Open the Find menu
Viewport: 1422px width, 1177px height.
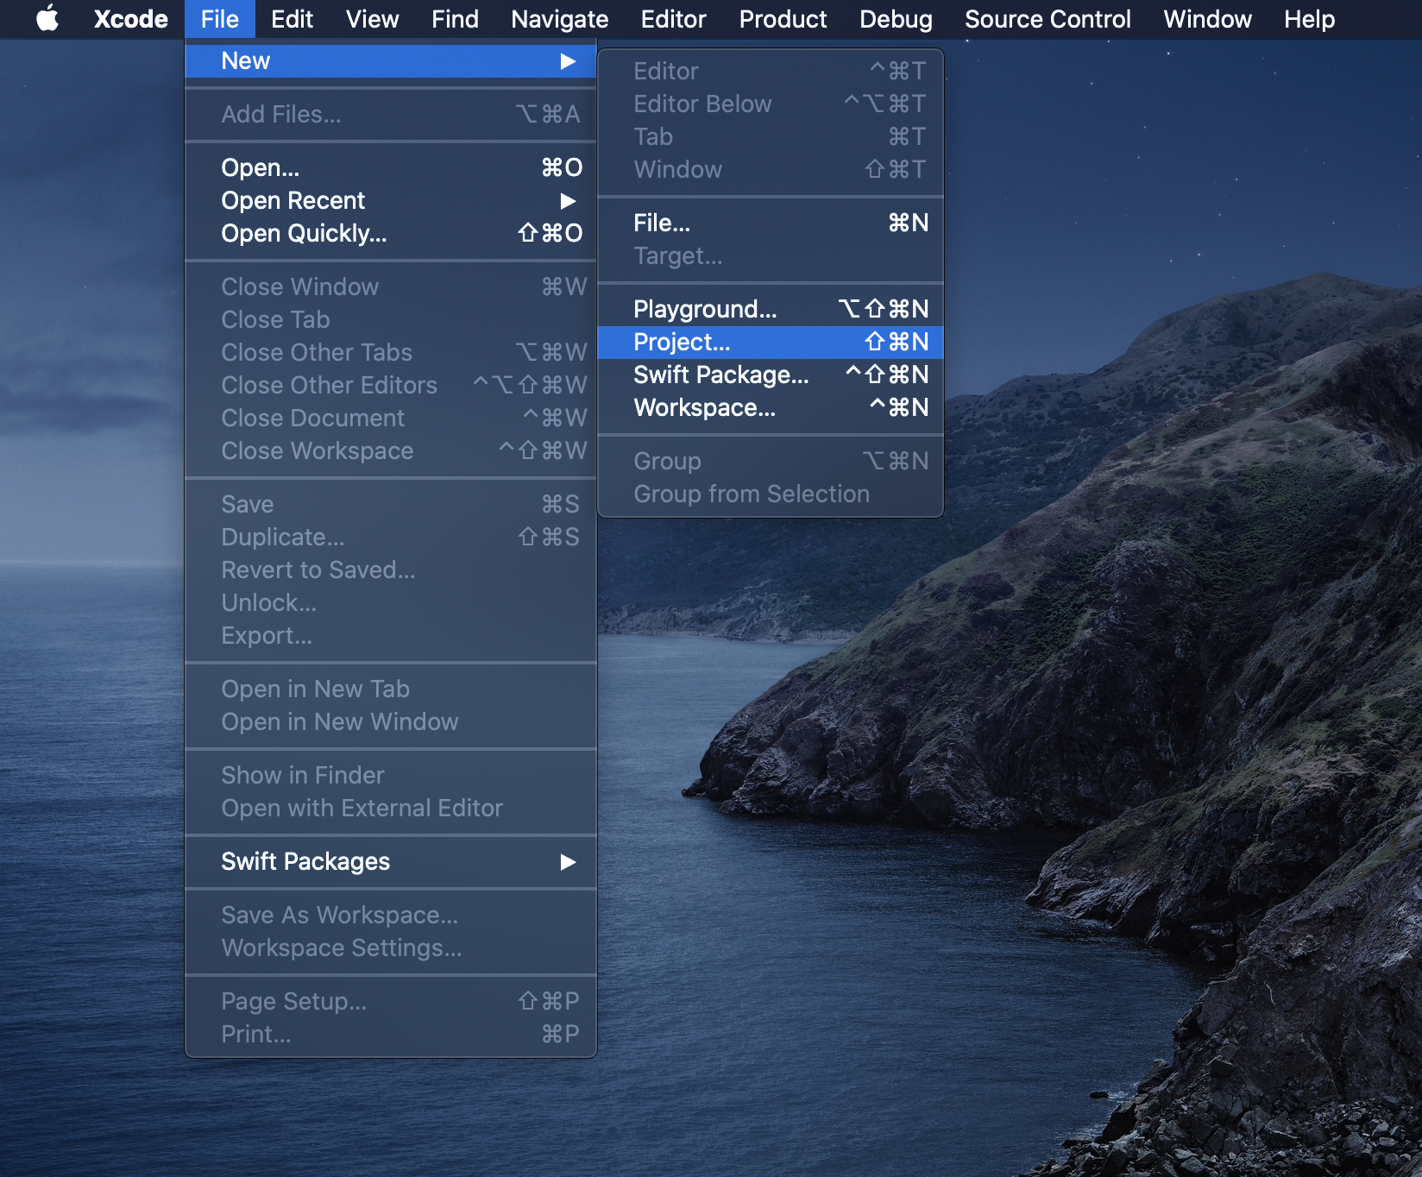coord(455,19)
